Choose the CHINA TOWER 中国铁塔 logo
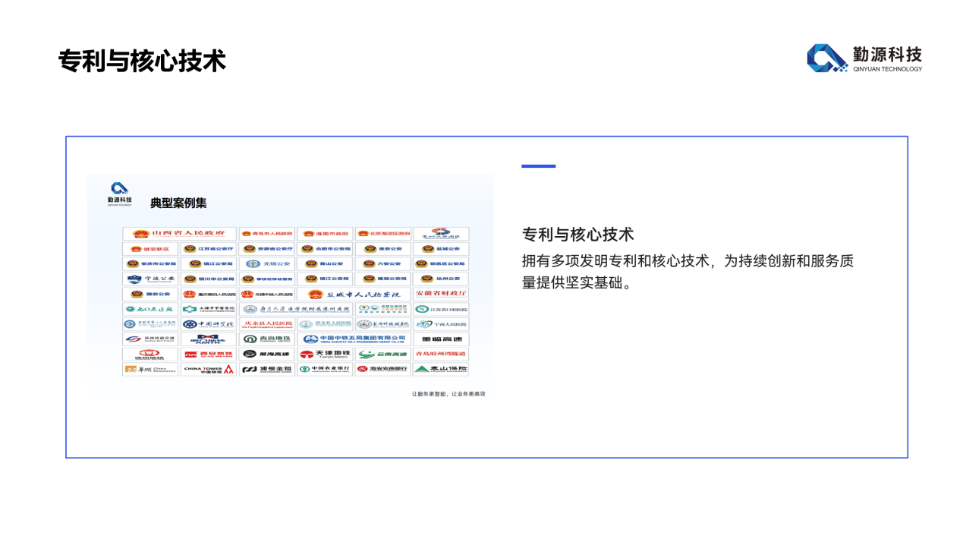Viewport: 963px width, 542px height. [x=209, y=370]
